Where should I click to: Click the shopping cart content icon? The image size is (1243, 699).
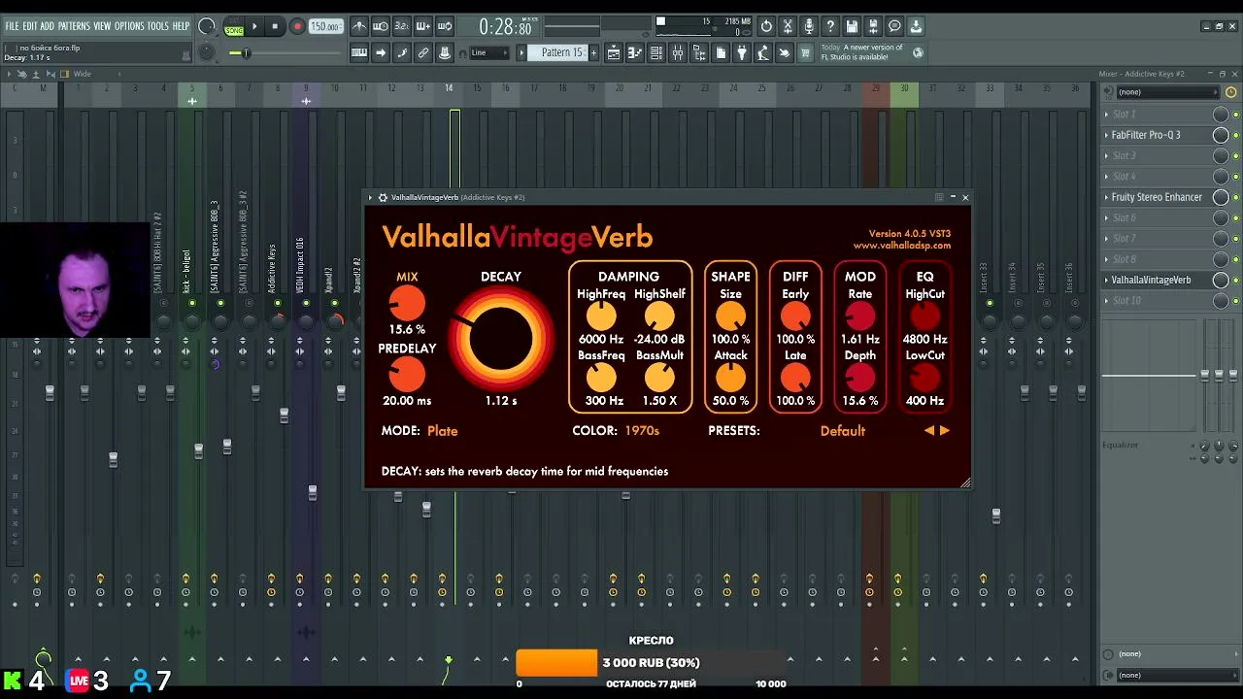click(804, 52)
